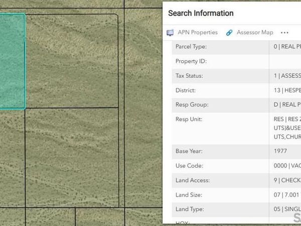Image resolution: width=301 pixels, height=226 pixels.
Task: Select the Resp Group row label
Action: click(x=192, y=105)
